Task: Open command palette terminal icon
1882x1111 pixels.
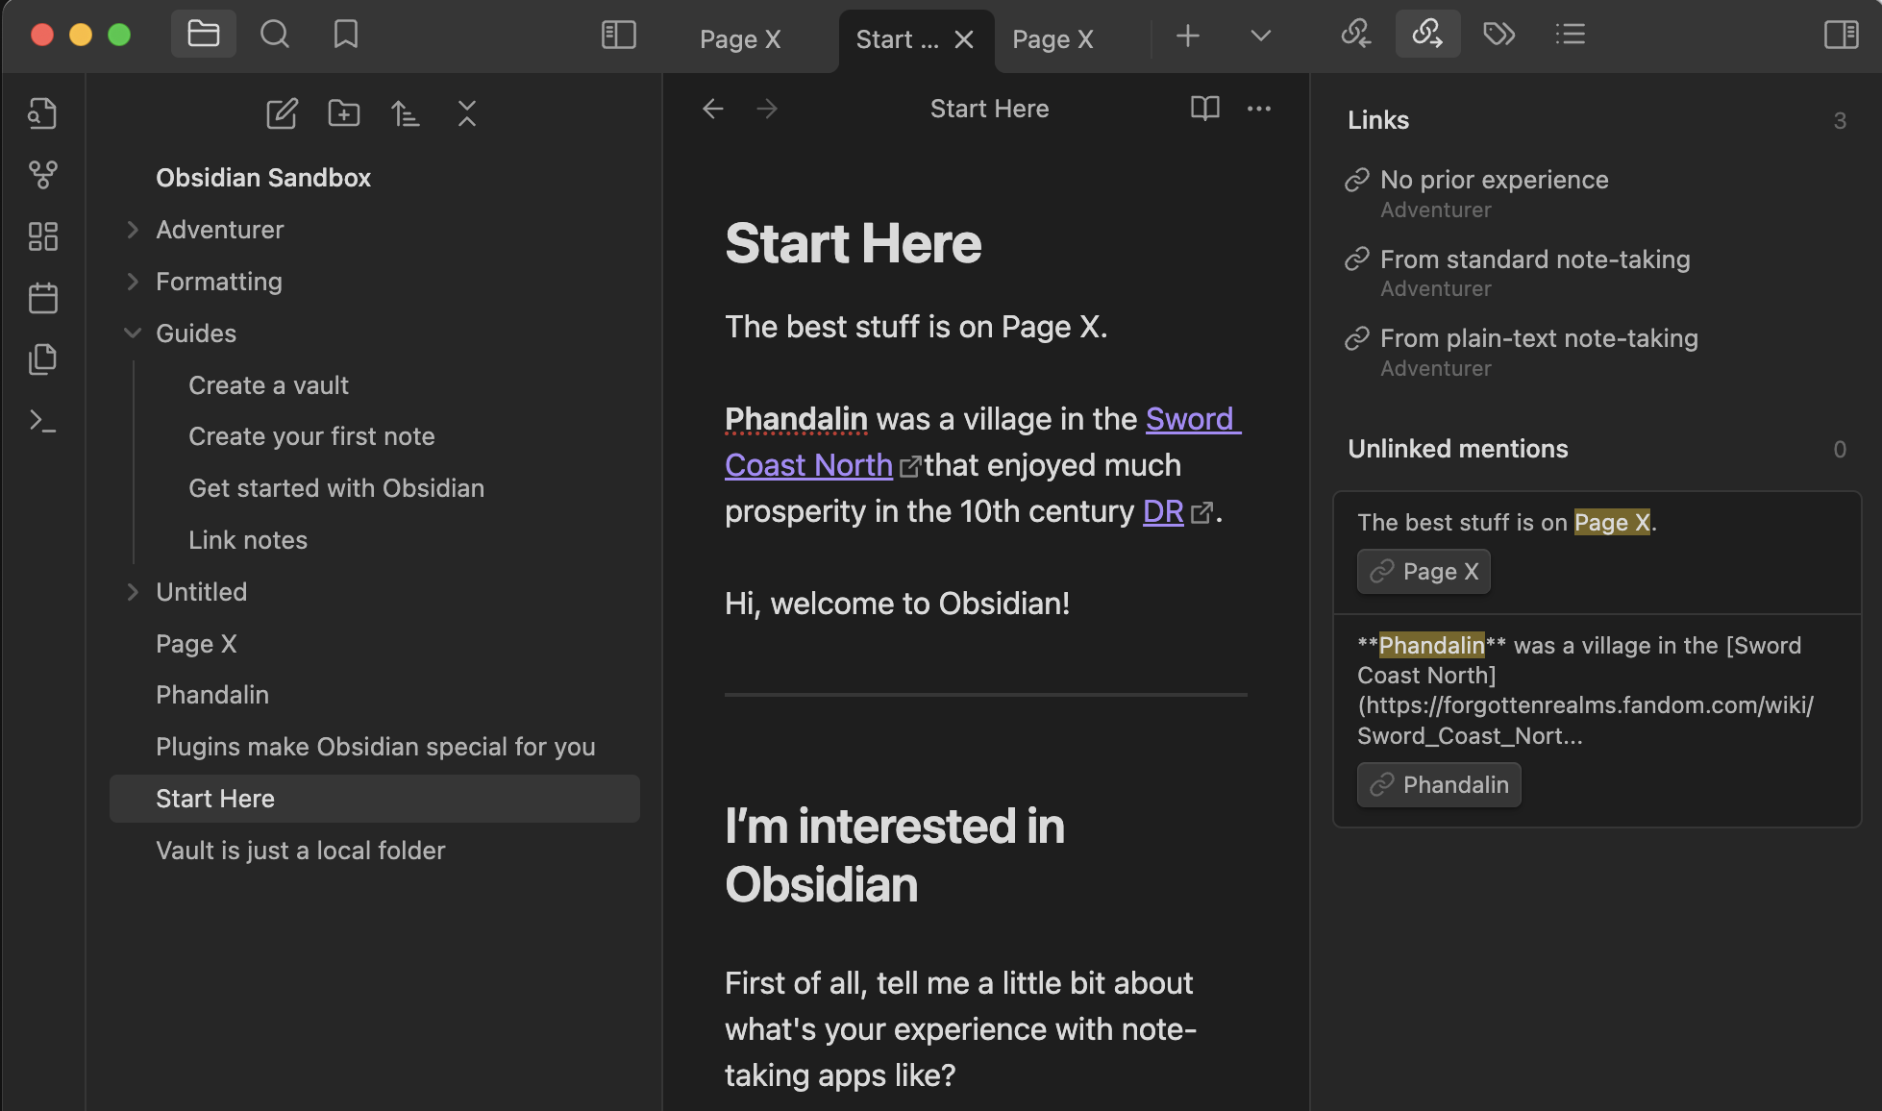Action: coord(43,421)
